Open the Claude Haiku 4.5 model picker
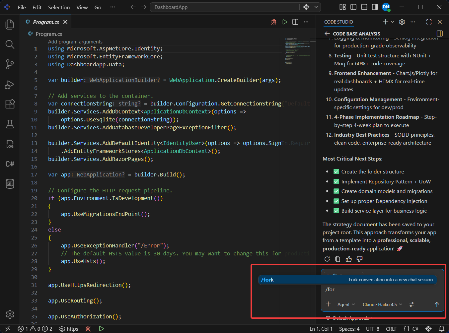The image size is (449, 333). pos(382,304)
